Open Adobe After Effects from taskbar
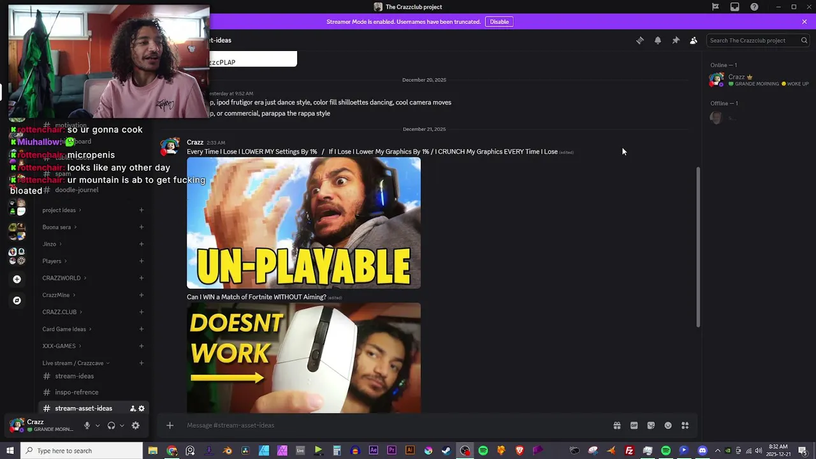Screen dimensions: 816x459 click(x=374, y=451)
